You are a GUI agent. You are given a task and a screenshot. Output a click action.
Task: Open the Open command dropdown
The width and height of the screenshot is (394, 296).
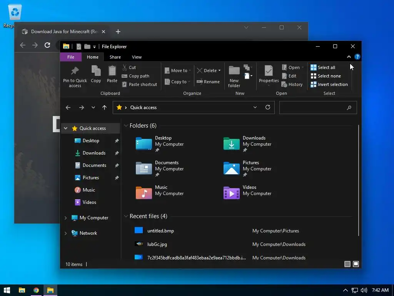pyautogui.click(x=303, y=67)
